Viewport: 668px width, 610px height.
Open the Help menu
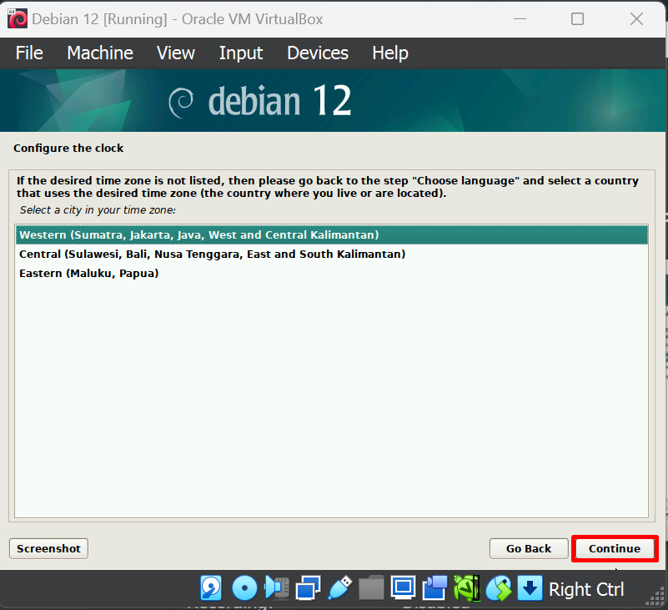pos(390,53)
